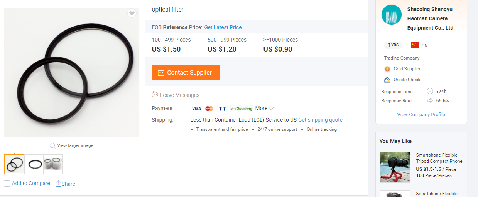Click the MasterCard payment icon
478x197 pixels.
(x=209, y=109)
